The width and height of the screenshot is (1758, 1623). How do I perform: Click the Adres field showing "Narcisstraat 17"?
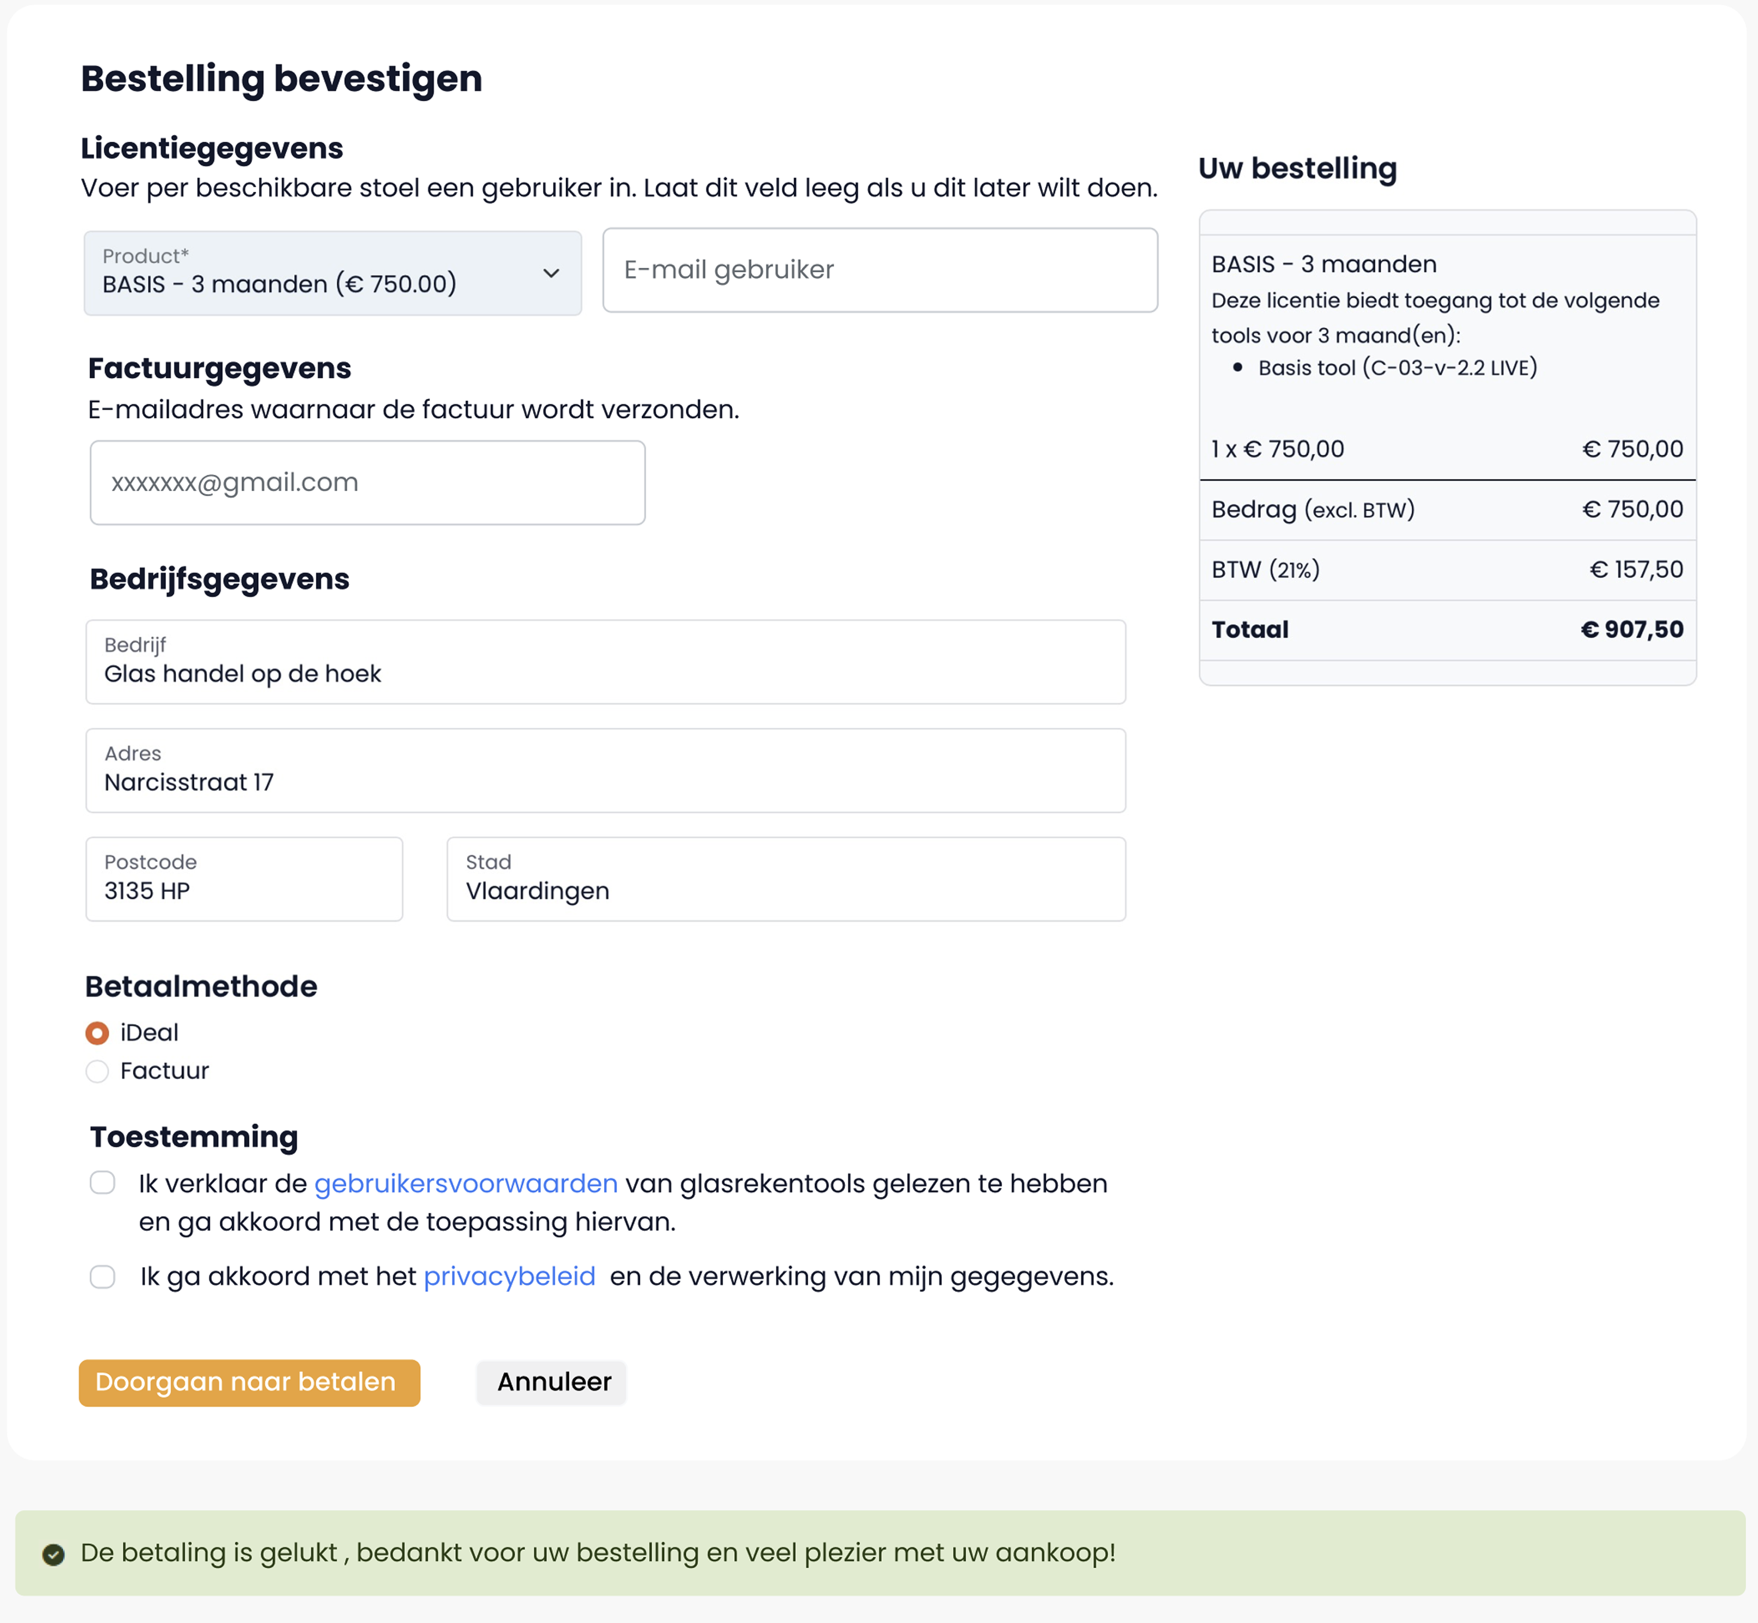coord(605,770)
